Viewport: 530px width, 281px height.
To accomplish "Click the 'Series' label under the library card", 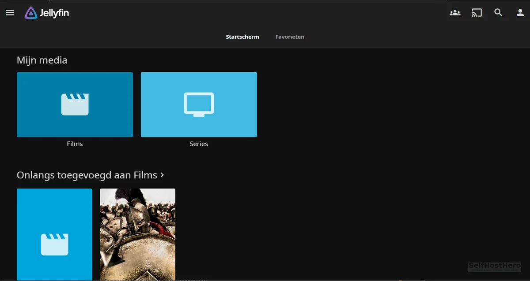I will click(x=199, y=144).
